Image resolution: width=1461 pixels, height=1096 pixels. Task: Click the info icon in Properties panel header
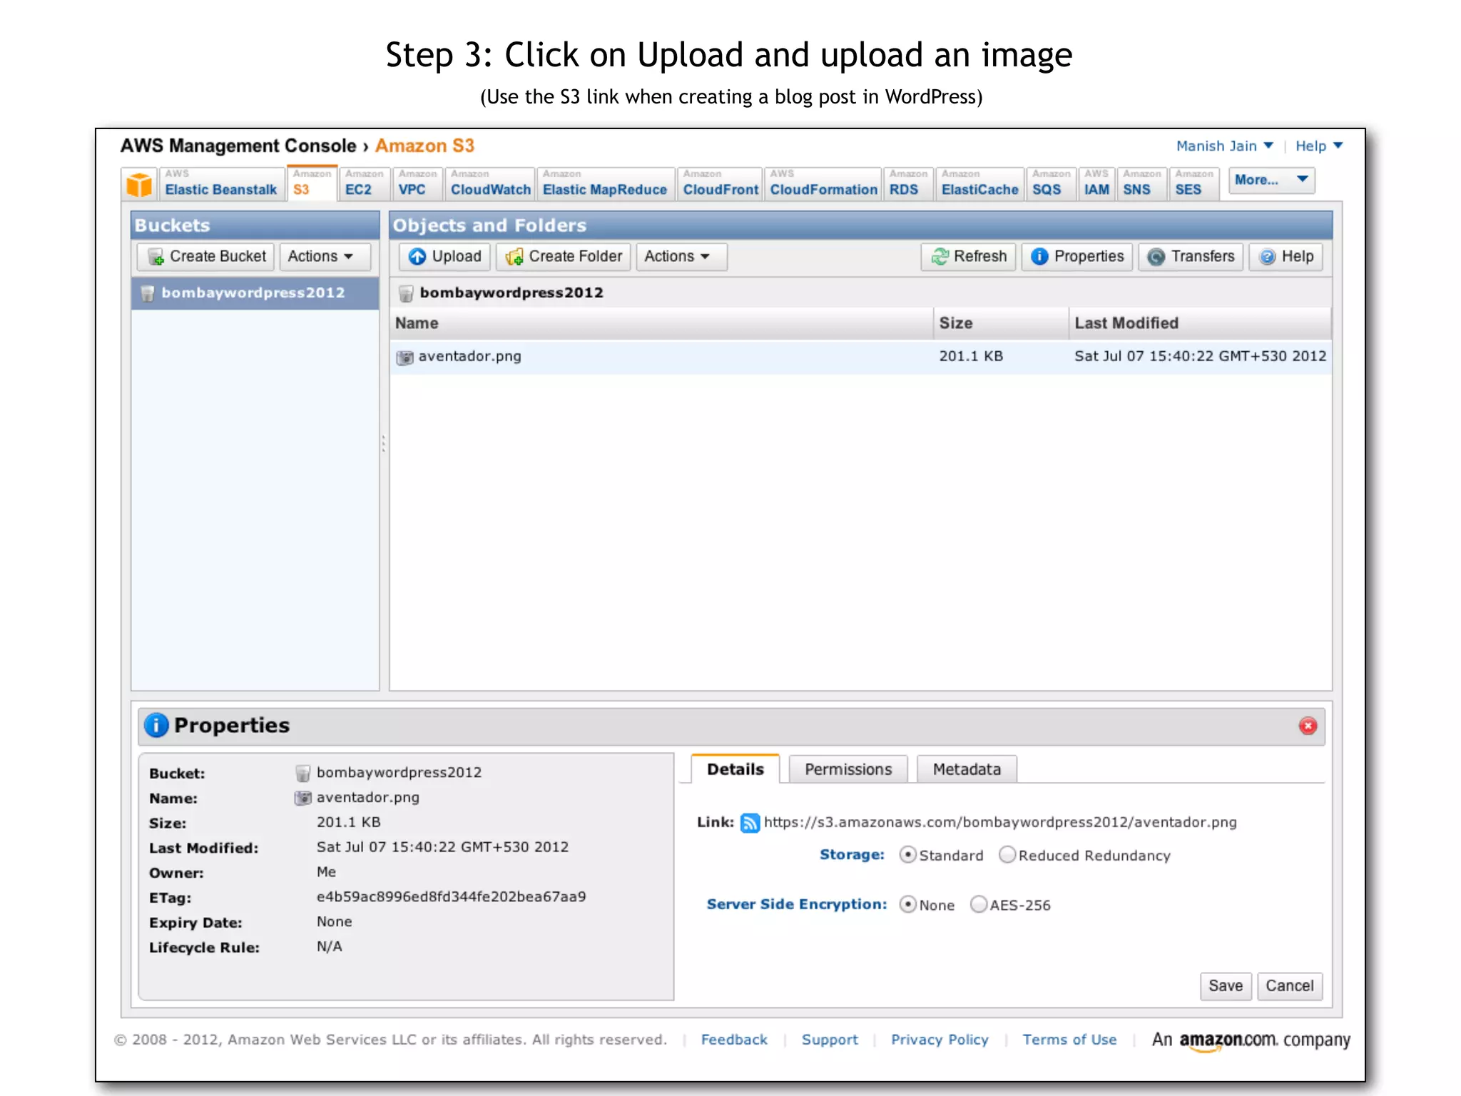pyautogui.click(x=156, y=725)
